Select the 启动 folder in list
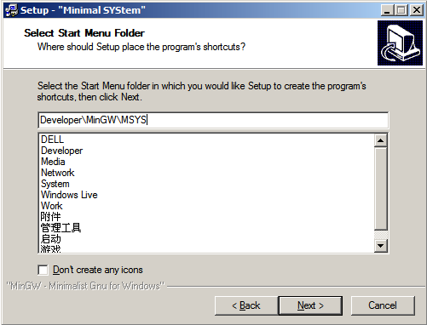 click(50, 239)
